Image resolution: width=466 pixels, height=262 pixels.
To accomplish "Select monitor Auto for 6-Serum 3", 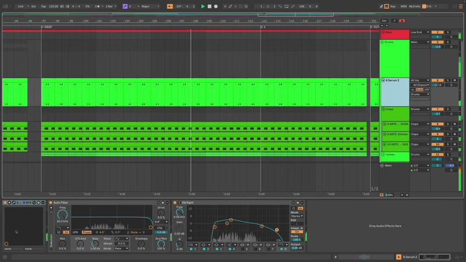I will click(x=419, y=90).
